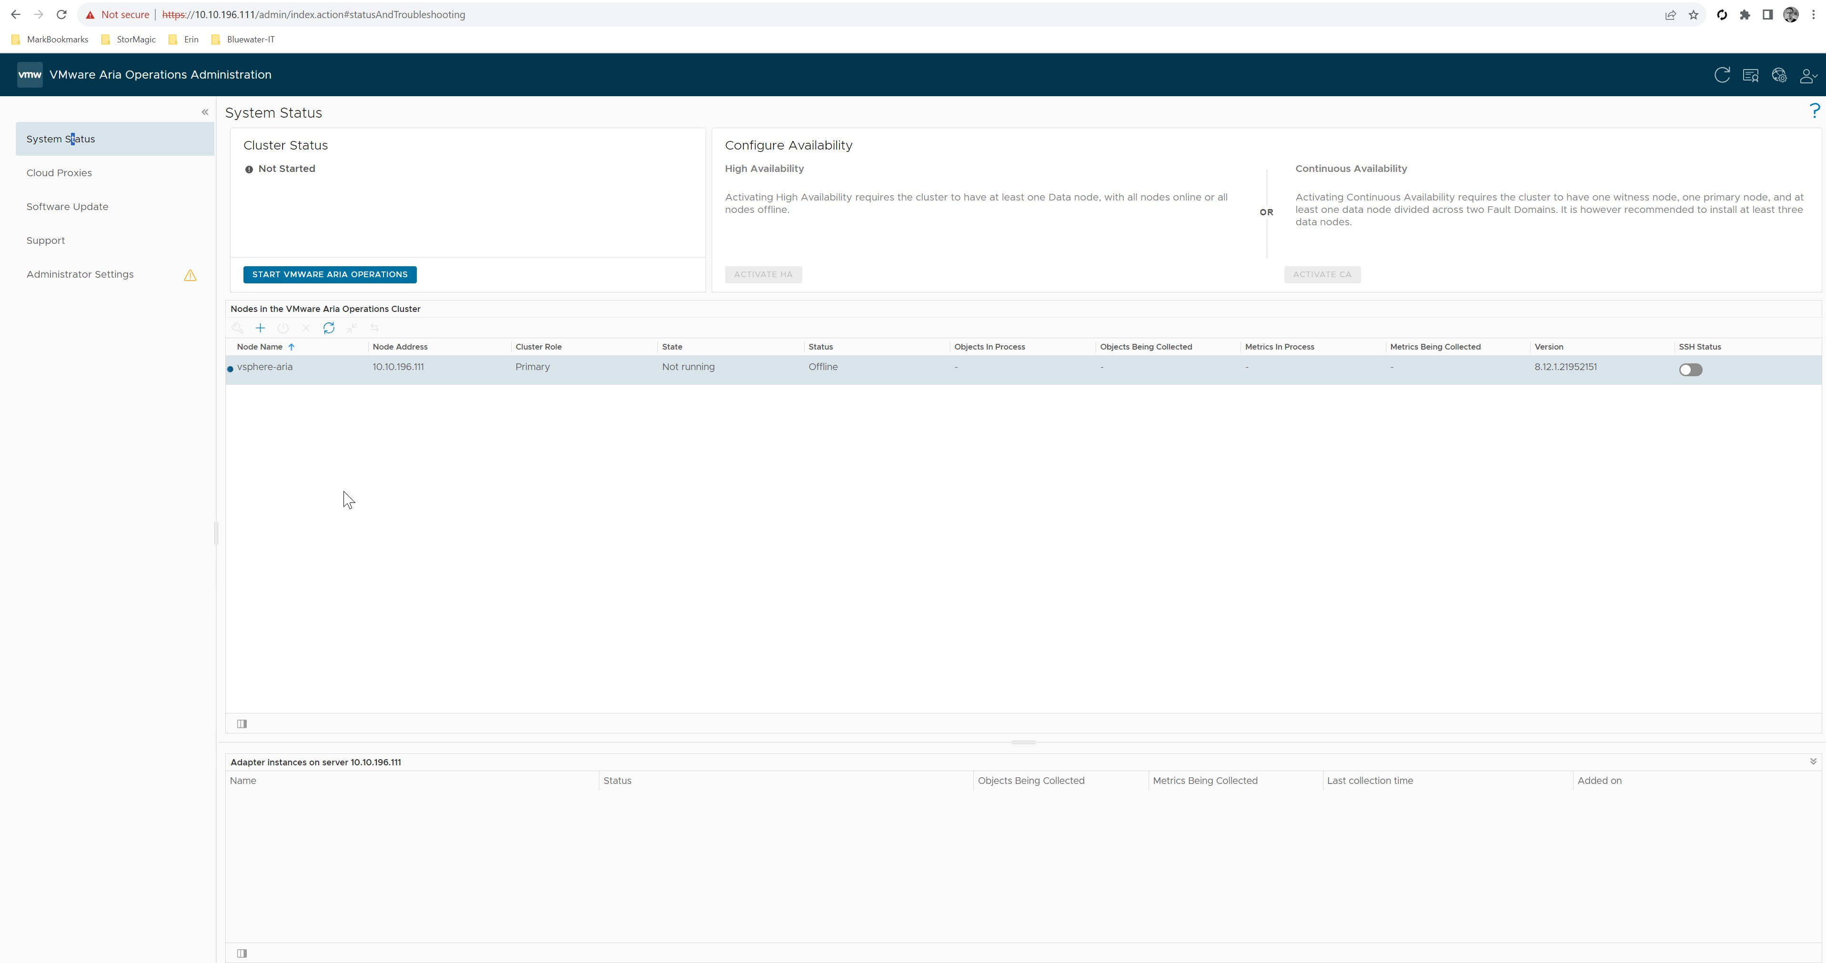The width and height of the screenshot is (1826, 963).
Task: Click the power icon in nodes toolbar
Action: [x=283, y=328]
